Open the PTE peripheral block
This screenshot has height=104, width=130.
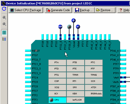pyautogui.click(x=75, y=69)
